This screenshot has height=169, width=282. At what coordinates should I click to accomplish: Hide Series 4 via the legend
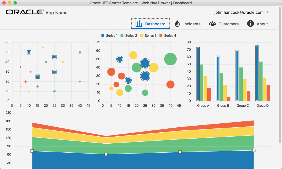(x=168, y=35)
